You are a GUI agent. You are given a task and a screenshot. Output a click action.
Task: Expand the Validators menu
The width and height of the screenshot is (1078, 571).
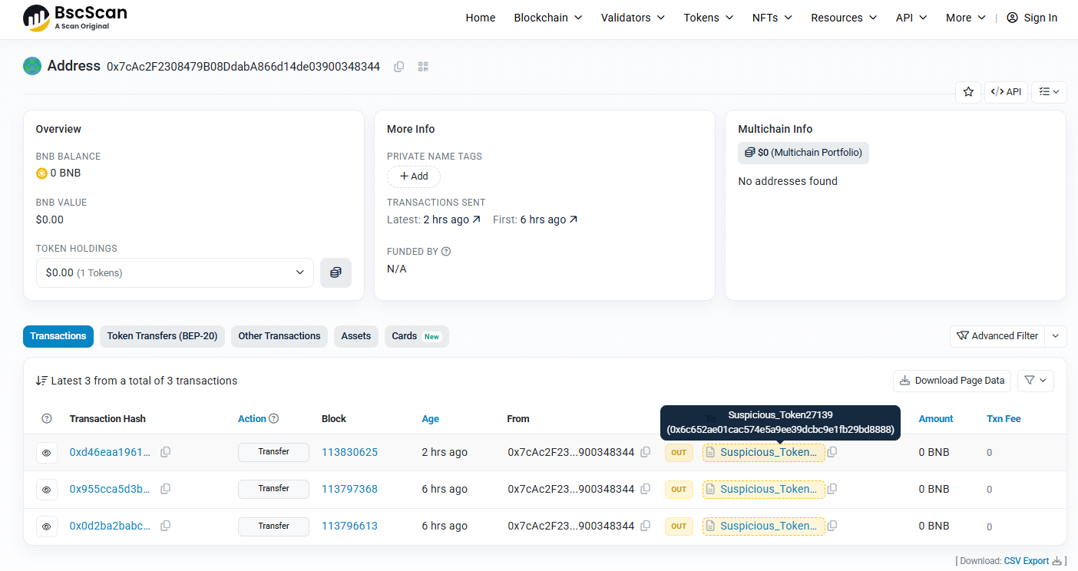point(633,18)
